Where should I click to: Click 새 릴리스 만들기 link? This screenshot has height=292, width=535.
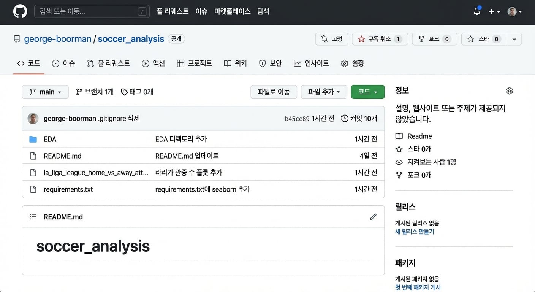(x=415, y=232)
